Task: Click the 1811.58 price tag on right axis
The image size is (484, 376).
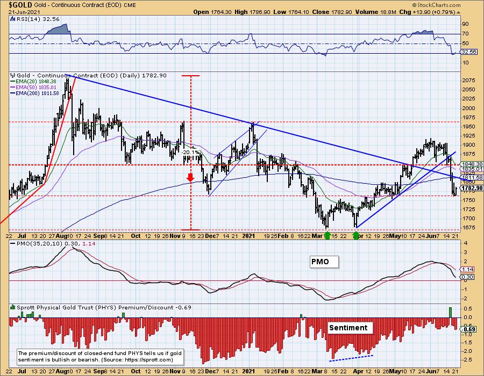Action: [x=473, y=177]
